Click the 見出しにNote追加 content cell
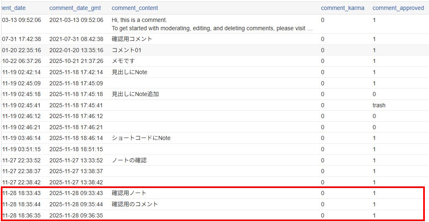Viewport: 429px width, 222px height. tap(135, 94)
